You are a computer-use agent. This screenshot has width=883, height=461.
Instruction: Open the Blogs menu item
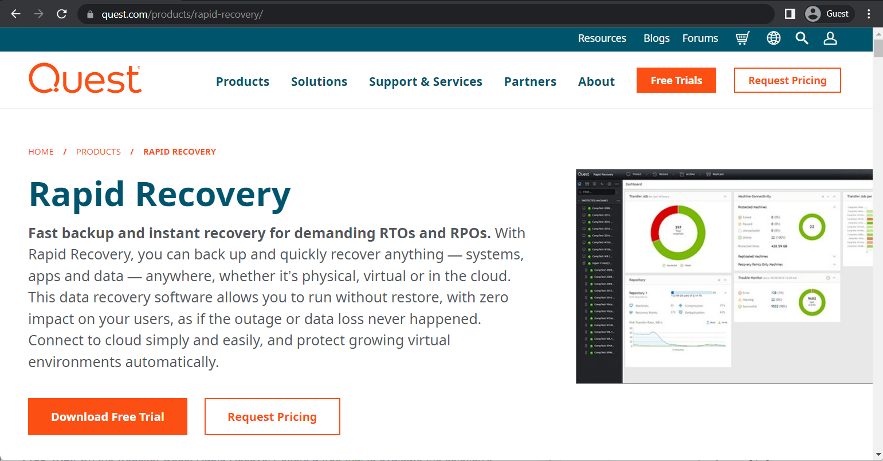point(656,38)
